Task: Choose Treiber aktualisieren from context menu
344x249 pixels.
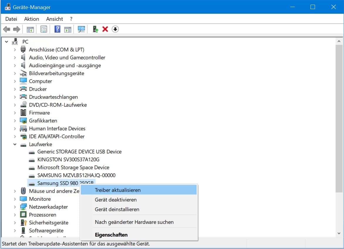Action: click(x=118, y=190)
